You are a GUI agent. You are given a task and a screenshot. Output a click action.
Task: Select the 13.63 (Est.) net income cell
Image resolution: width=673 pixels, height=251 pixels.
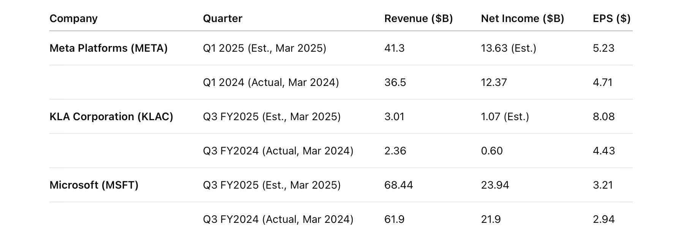coord(509,48)
